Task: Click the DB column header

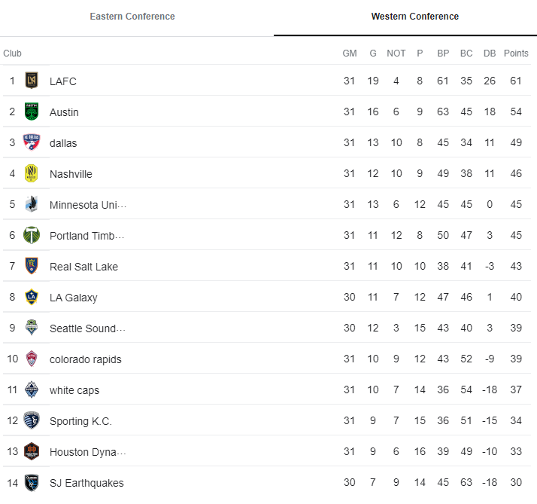Action: point(490,53)
